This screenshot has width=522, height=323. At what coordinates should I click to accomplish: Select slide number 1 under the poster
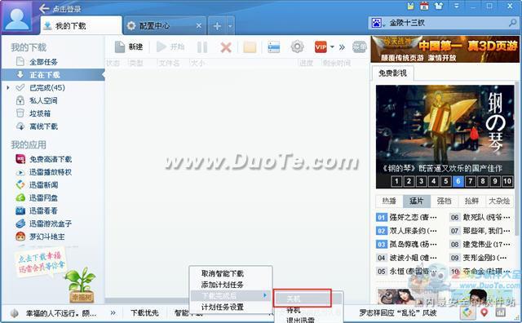(396, 181)
